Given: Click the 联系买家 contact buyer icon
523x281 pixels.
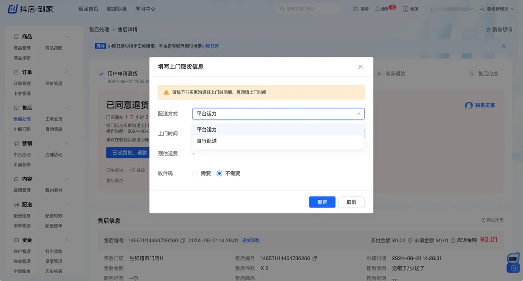Looking at the screenshot, I should pos(469,105).
